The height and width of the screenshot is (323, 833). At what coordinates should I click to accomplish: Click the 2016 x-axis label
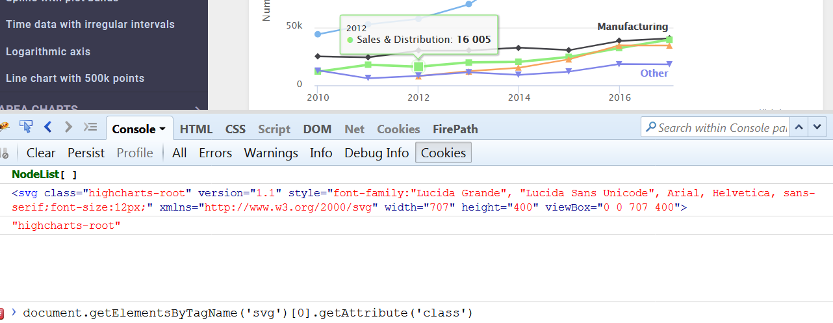[x=620, y=97]
